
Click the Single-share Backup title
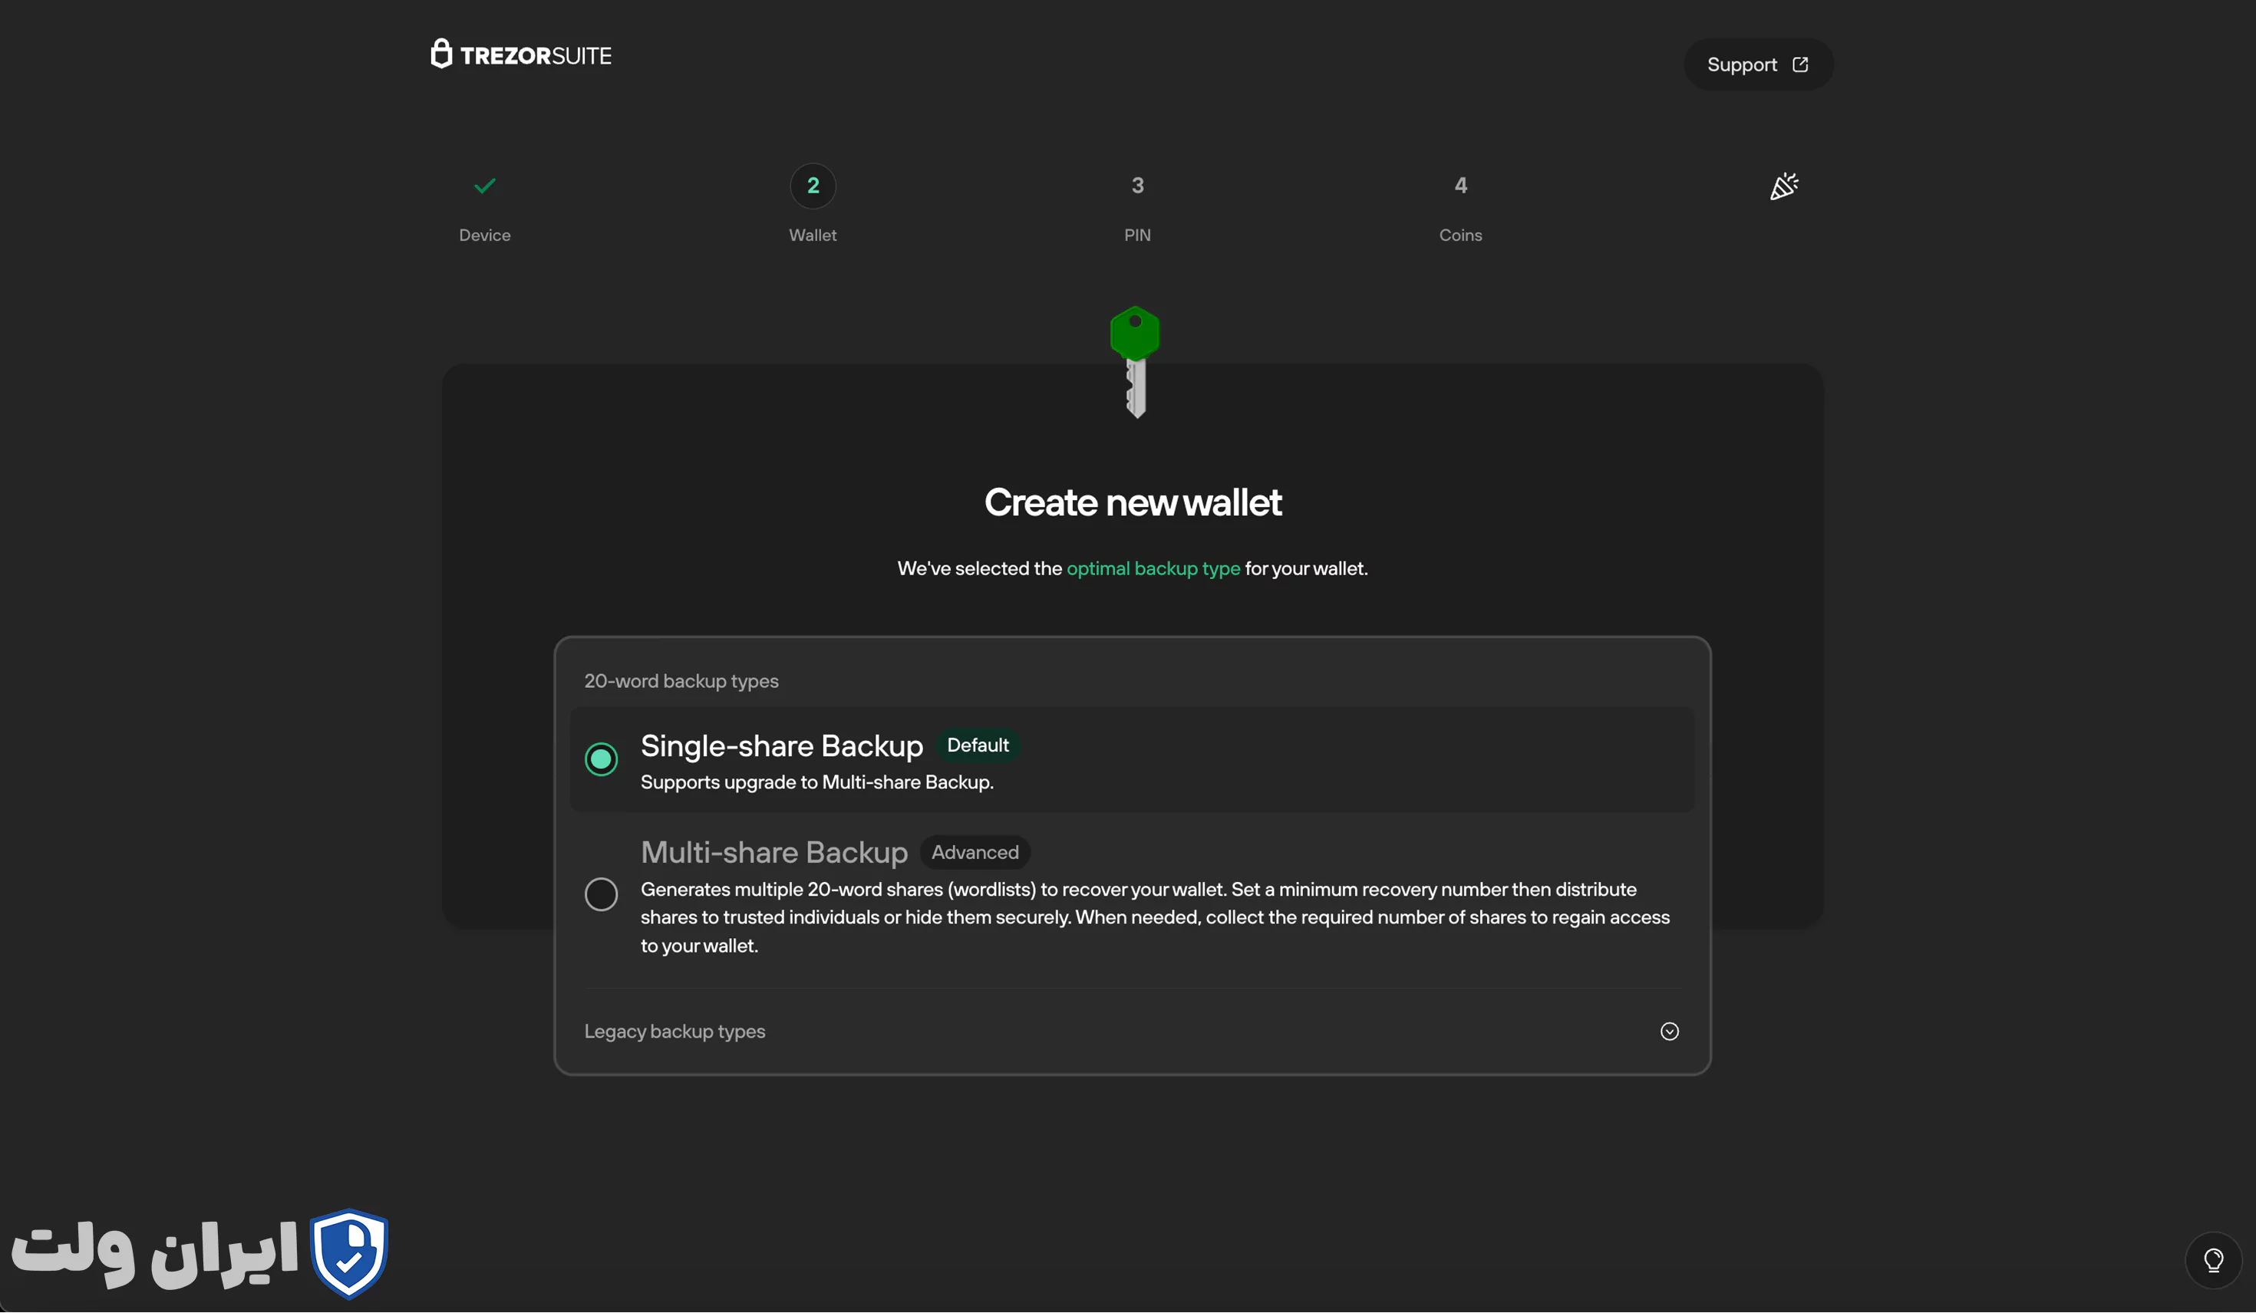[781, 745]
